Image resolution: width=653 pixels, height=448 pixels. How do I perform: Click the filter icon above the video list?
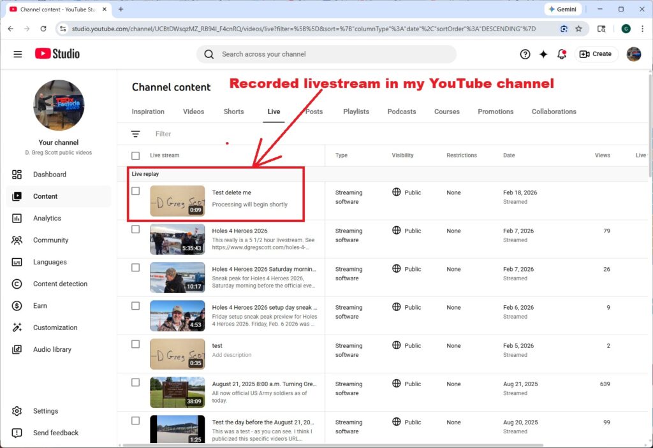(135, 134)
